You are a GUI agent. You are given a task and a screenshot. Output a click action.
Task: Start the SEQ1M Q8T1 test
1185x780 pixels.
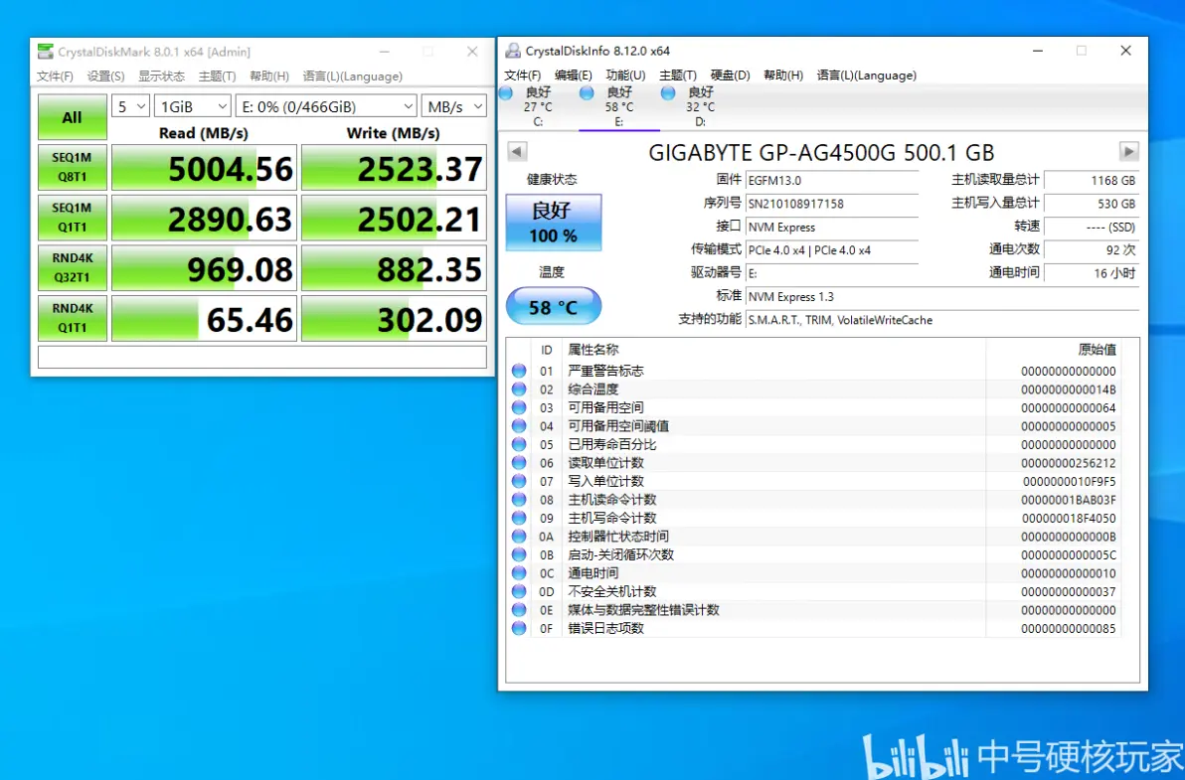73,168
